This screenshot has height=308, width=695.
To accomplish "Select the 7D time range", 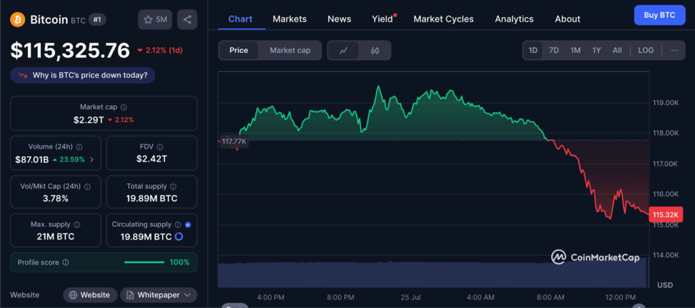I will (x=554, y=50).
